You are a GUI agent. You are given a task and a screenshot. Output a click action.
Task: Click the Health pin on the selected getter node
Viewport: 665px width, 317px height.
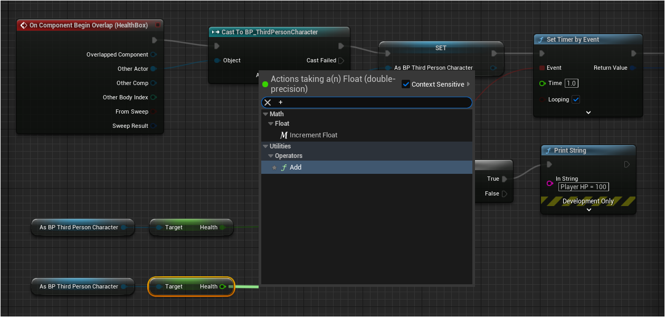(x=223, y=287)
